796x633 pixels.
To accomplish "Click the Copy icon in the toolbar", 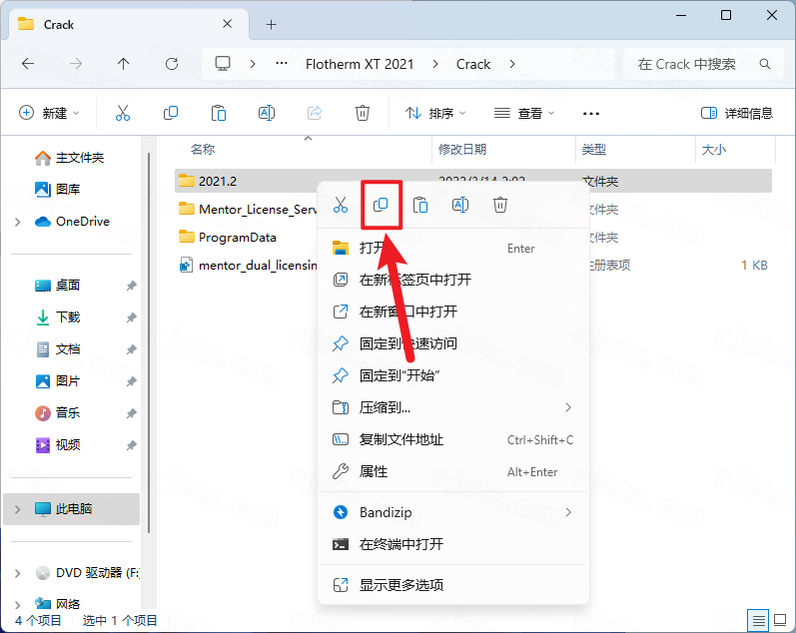I will click(171, 113).
